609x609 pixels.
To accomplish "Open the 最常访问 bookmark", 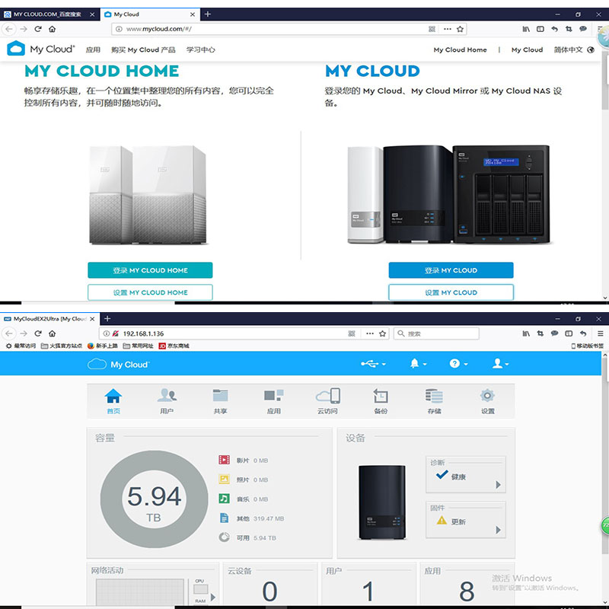I will [21, 346].
